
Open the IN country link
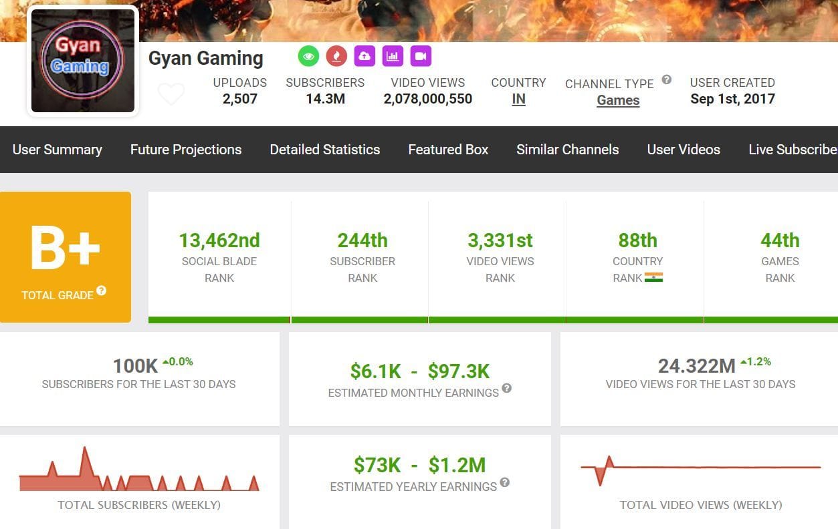[x=518, y=100]
